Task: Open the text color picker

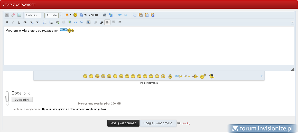Action: 68,15
